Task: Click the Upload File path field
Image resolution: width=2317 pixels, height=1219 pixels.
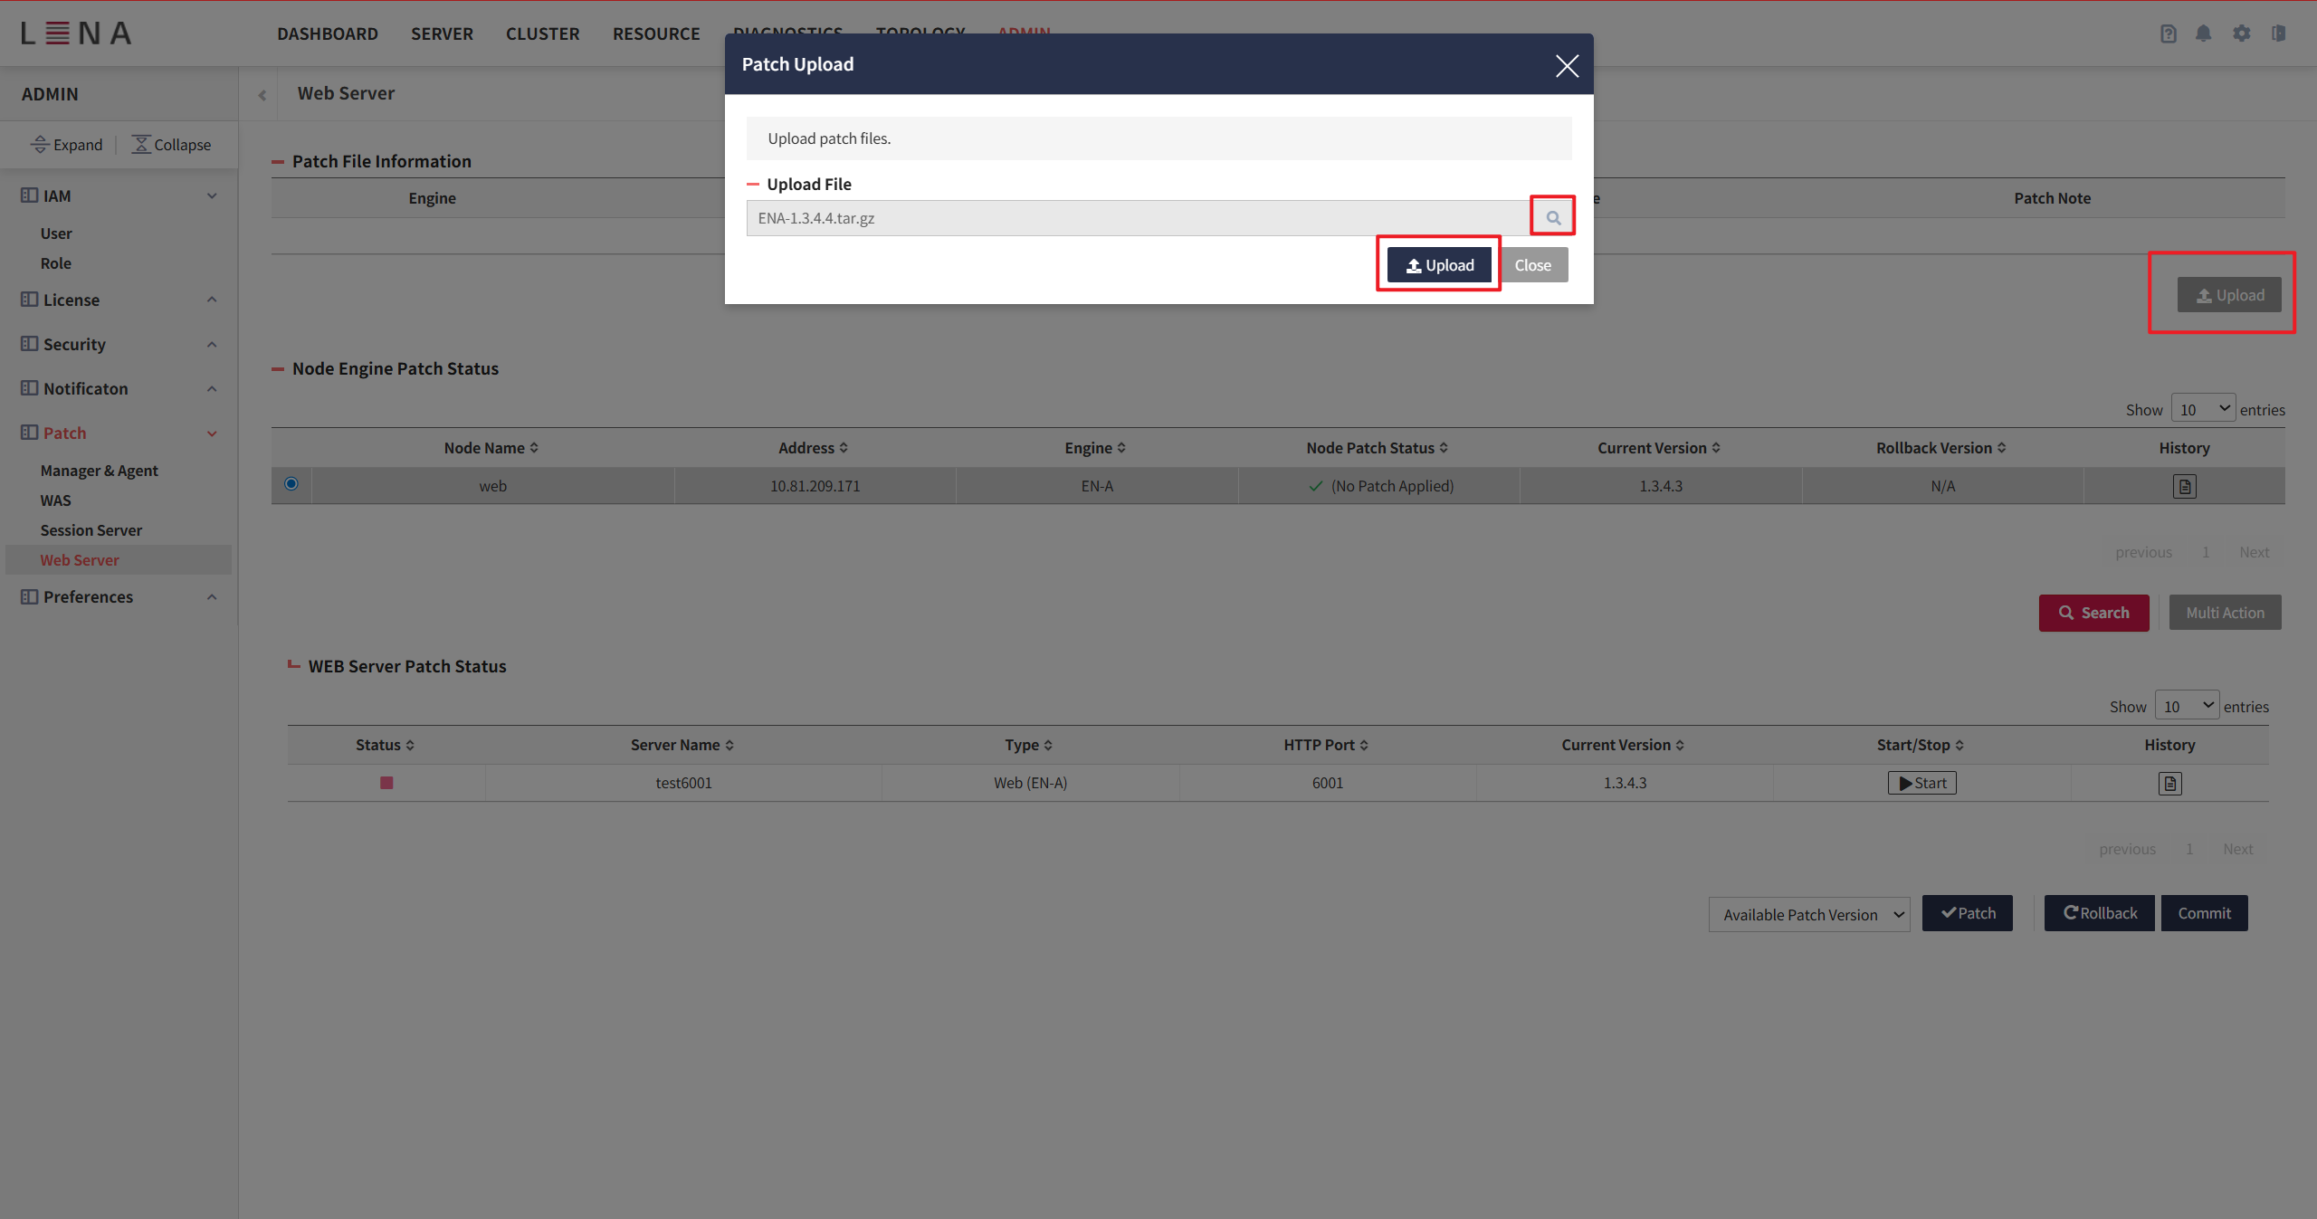Action: [x=1139, y=218]
